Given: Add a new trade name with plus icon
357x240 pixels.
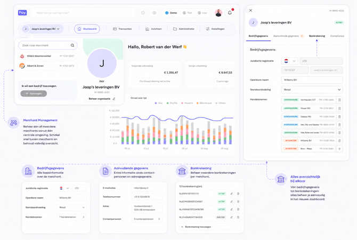Looking at the screenshot, I should pos(339,149).
